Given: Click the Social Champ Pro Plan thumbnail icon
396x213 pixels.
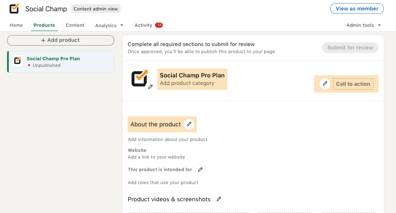Looking at the screenshot, I should 18,61.
